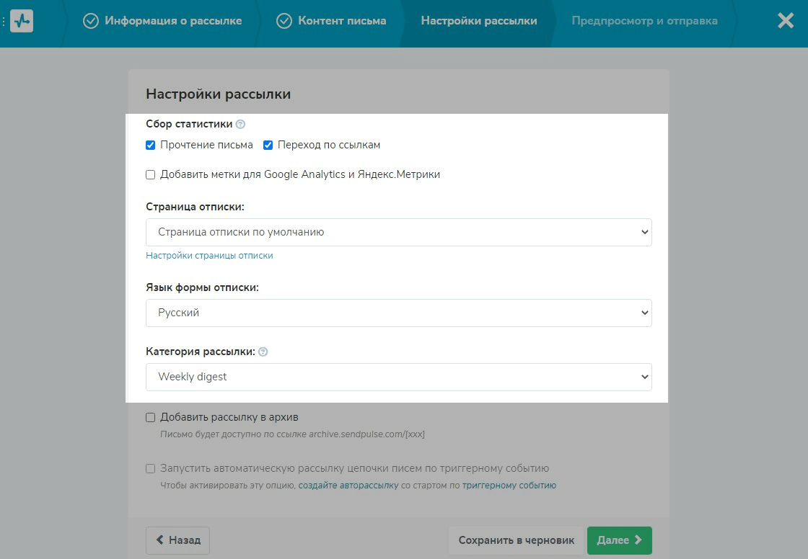Click the SendPulse logo icon
The width and height of the screenshot is (808, 559).
tap(22, 21)
